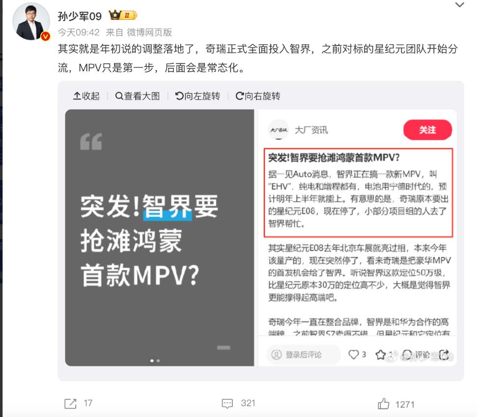Open the 今天09:42 post timestamp
The image size is (477, 417).
click(x=79, y=32)
